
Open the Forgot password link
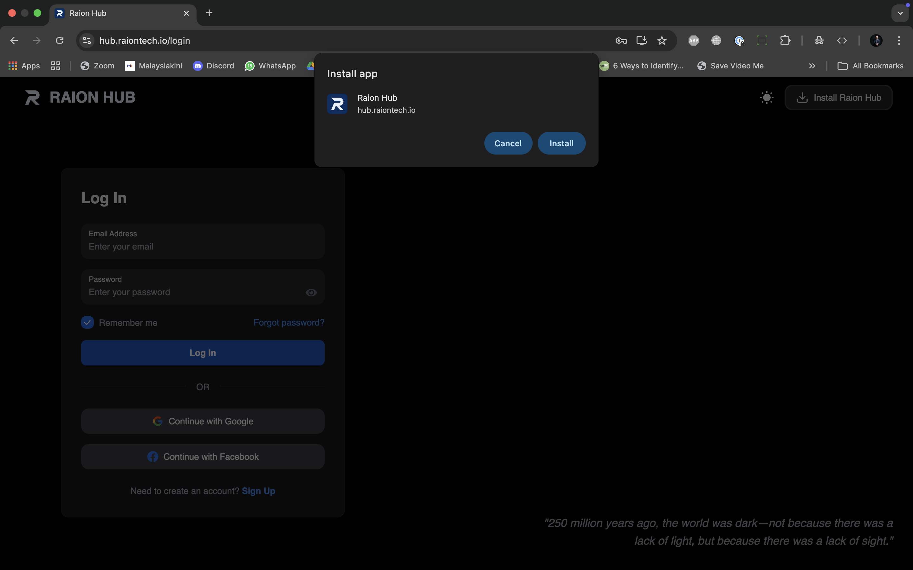point(288,322)
